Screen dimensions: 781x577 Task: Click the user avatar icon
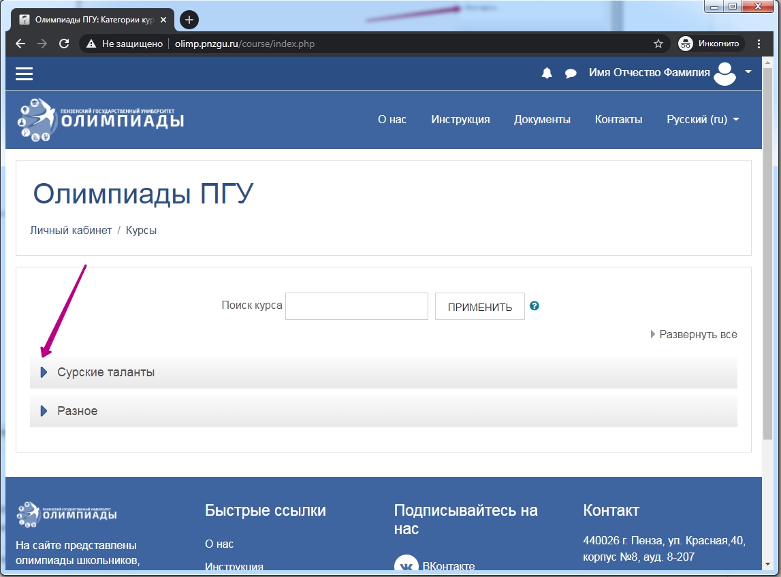724,73
